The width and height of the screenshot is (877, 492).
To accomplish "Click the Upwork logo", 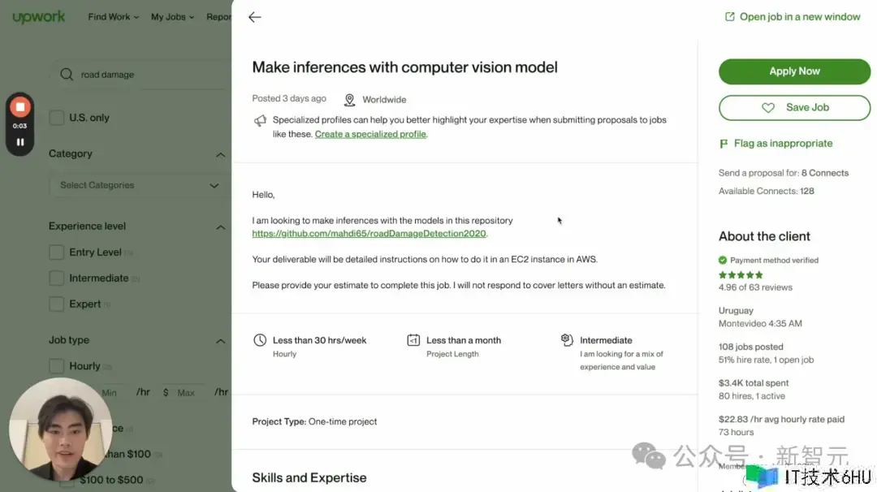I will pos(39,17).
